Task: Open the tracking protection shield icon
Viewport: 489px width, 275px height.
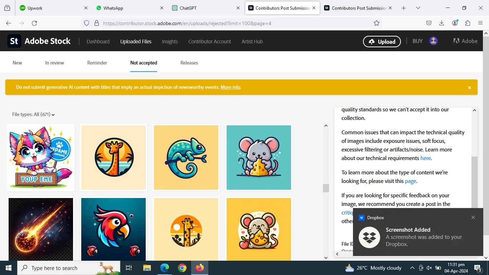Action: (87, 23)
